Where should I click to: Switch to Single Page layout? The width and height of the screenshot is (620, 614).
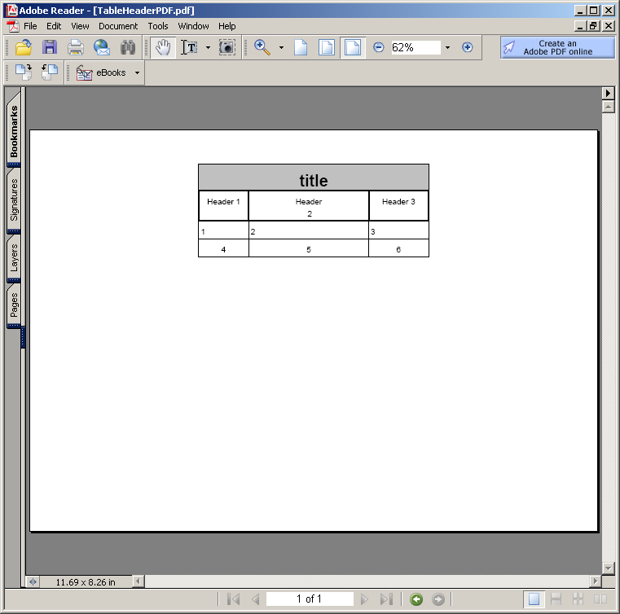coord(534,599)
